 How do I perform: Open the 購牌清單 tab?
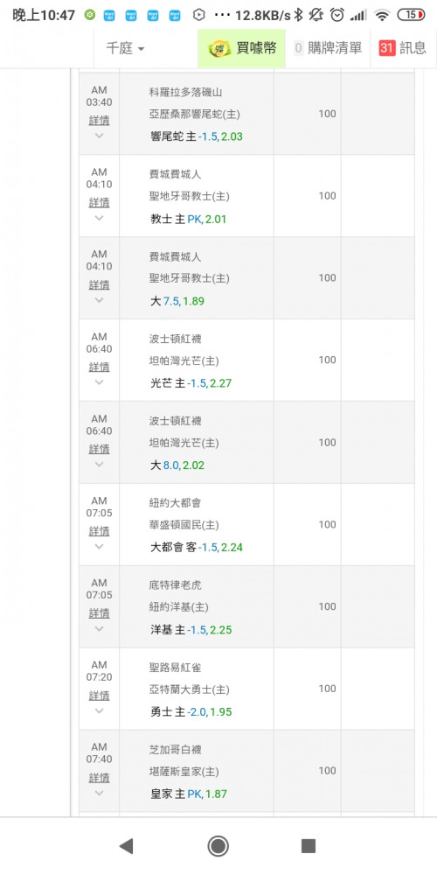(x=328, y=48)
